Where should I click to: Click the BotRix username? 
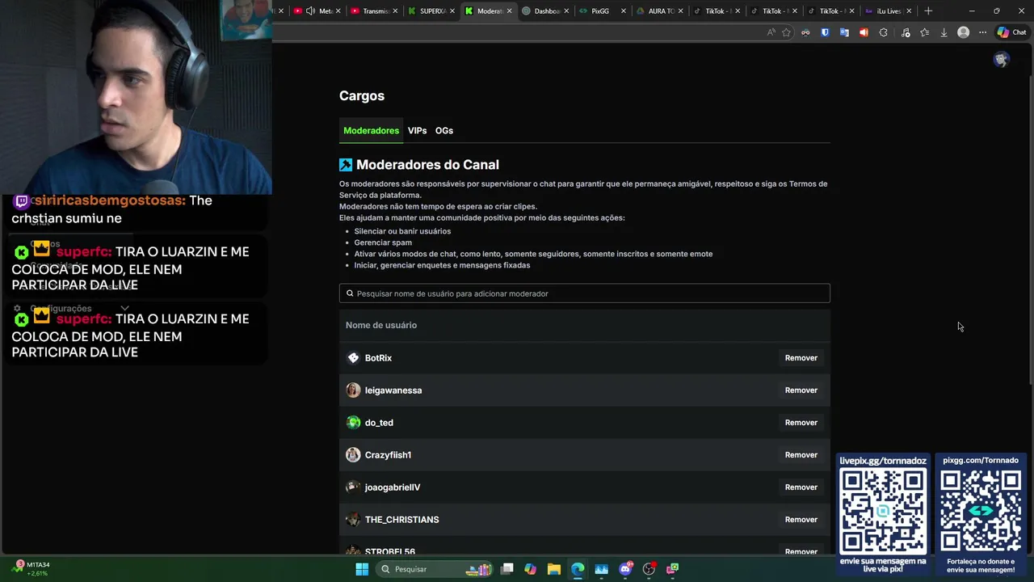(378, 358)
